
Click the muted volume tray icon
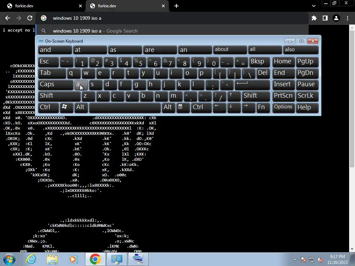pyautogui.click(x=320, y=259)
